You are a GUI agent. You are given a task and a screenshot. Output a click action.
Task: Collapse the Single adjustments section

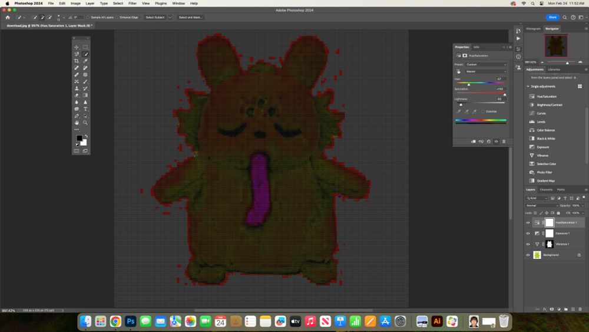tap(528, 87)
